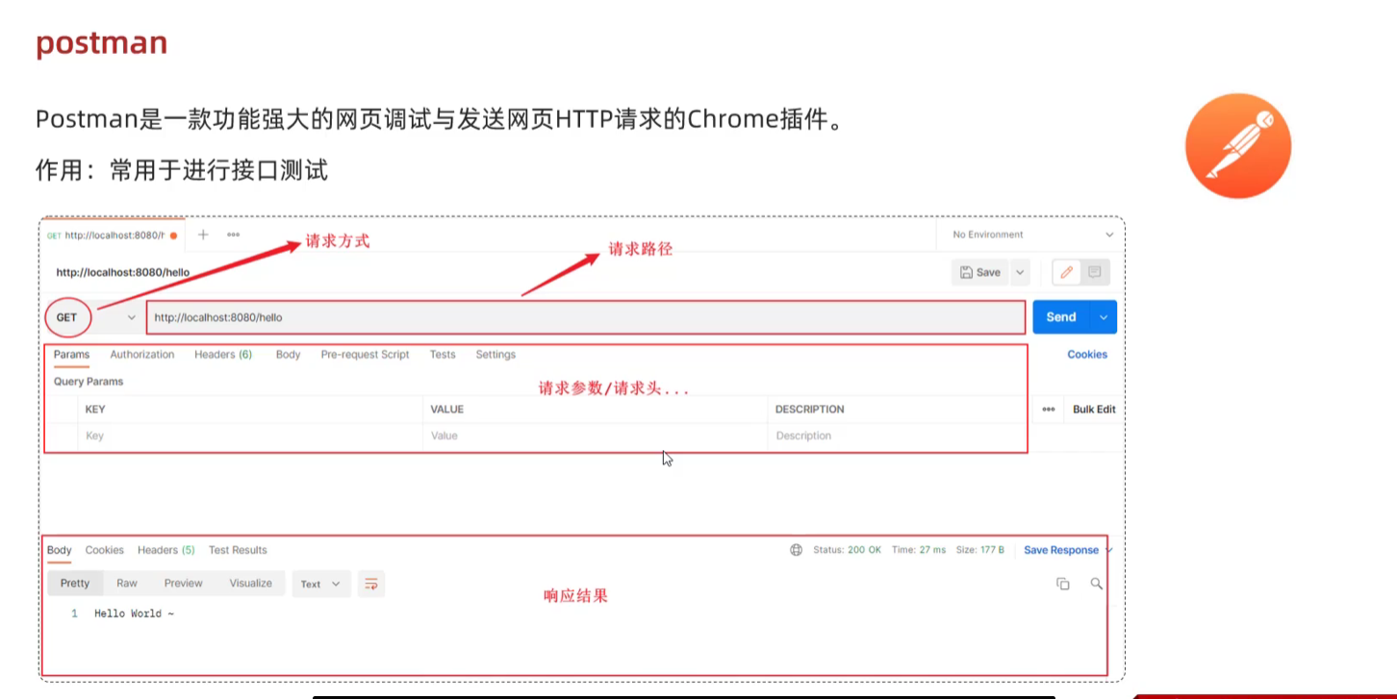Select the Raw view button
Viewport: 1397px width, 699px height.
click(x=127, y=584)
